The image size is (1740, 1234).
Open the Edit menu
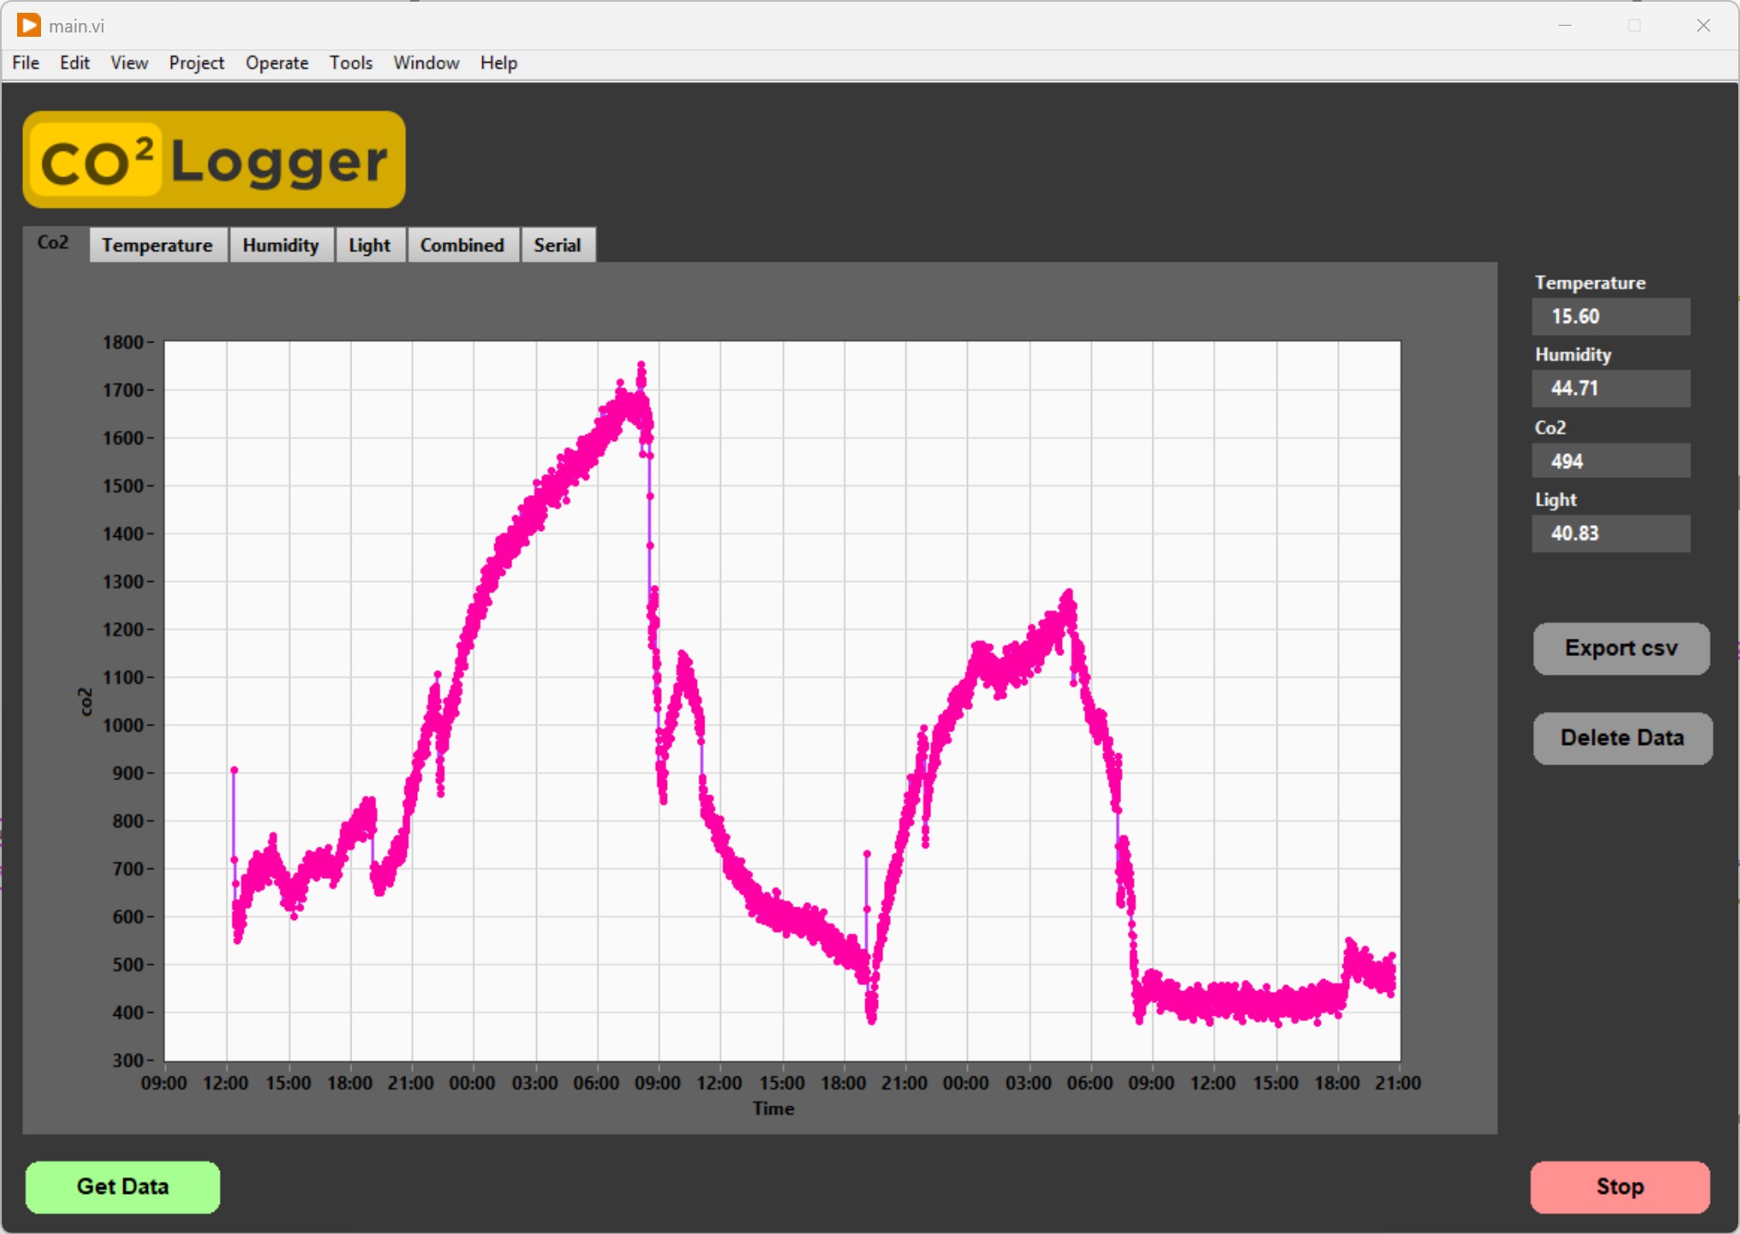pos(74,62)
